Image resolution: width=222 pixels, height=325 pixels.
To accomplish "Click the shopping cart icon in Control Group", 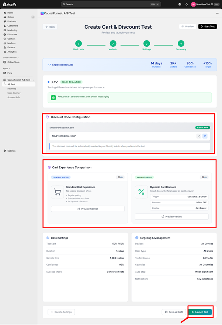I will pyautogui.click(x=57, y=192).
